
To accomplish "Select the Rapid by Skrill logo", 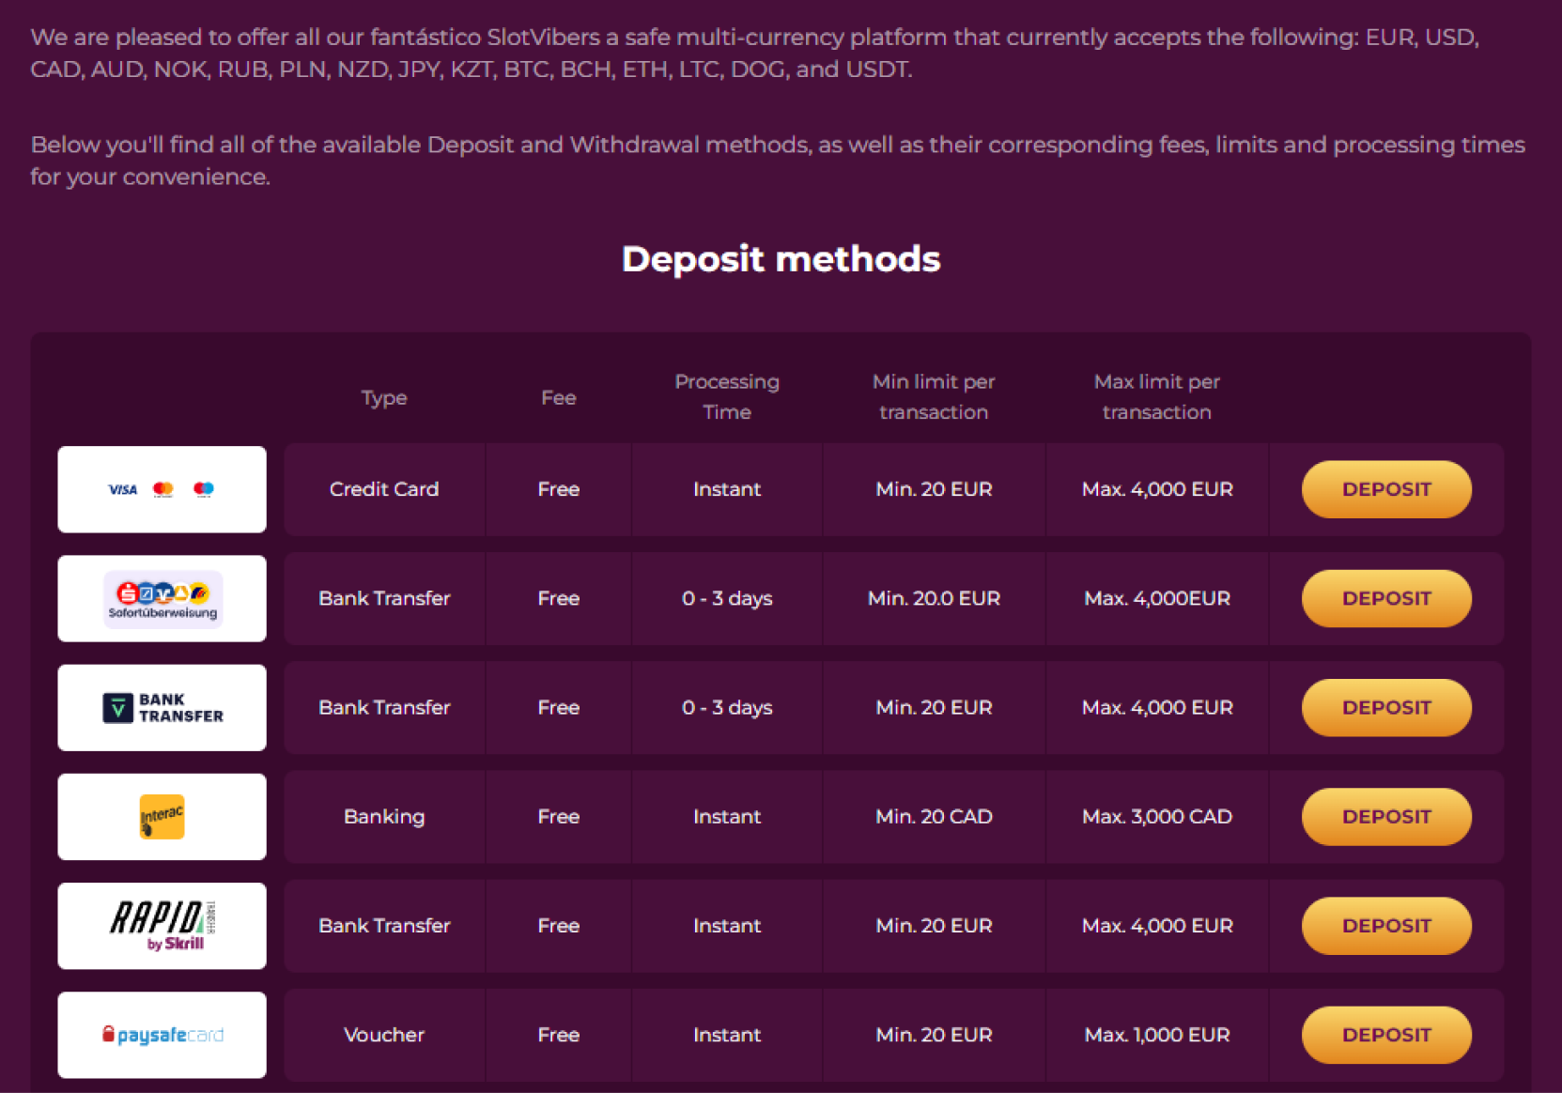I will (x=162, y=925).
